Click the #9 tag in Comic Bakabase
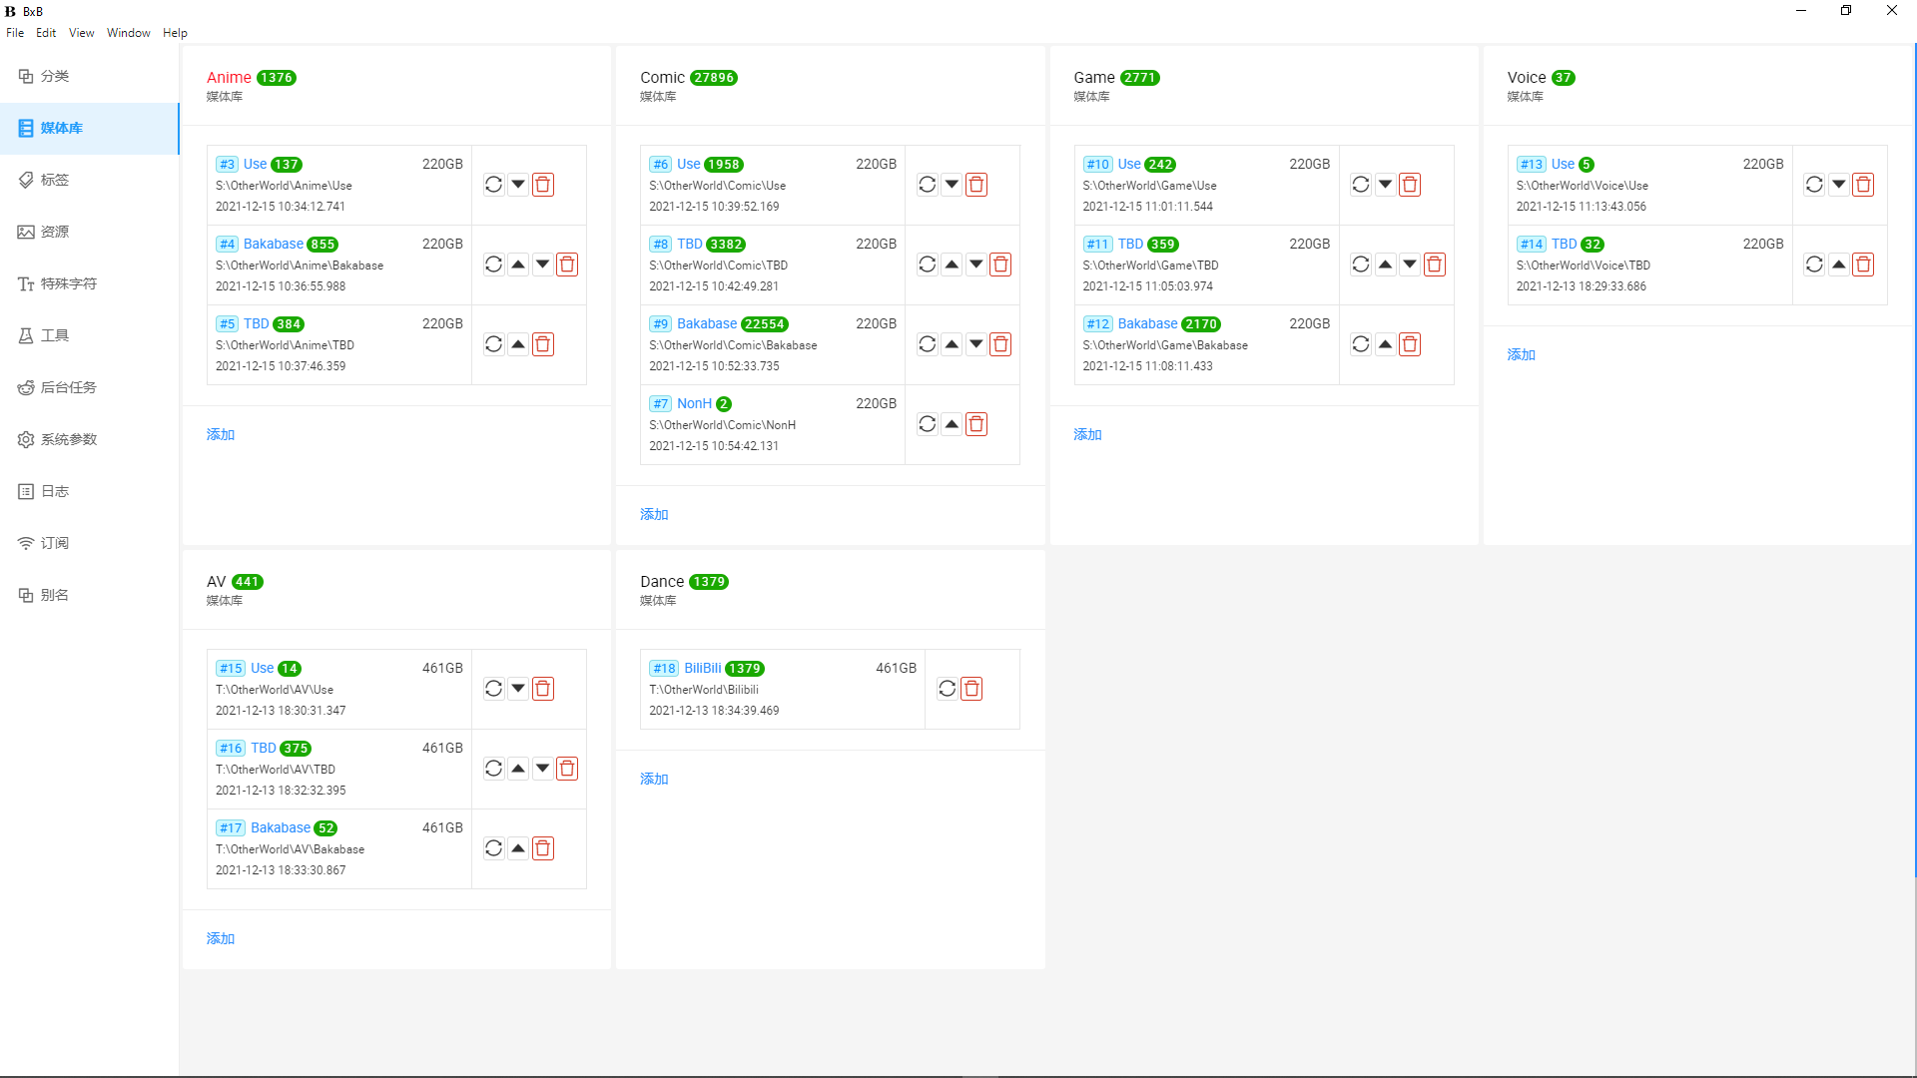Viewport: 1917px width, 1078px height. coord(661,324)
